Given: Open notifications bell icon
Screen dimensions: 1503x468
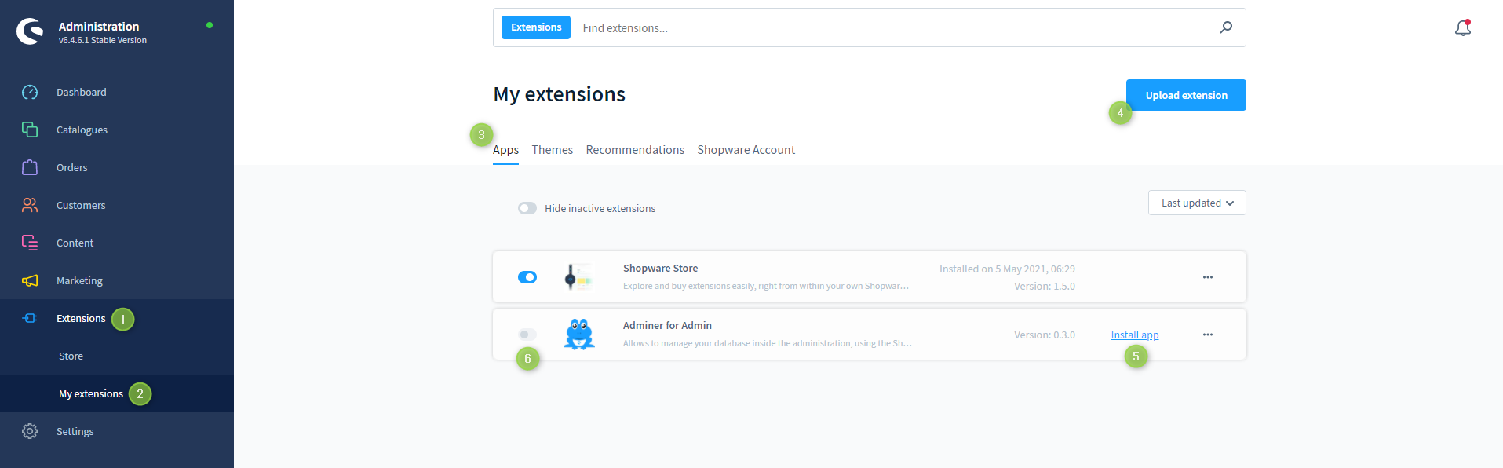Looking at the screenshot, I should point(1462,28).
